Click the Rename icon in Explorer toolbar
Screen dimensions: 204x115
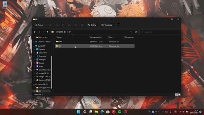click(69, 25)
